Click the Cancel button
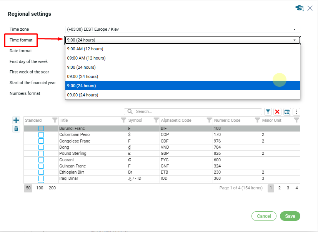 pyautogui.click(x=264, y=216)
